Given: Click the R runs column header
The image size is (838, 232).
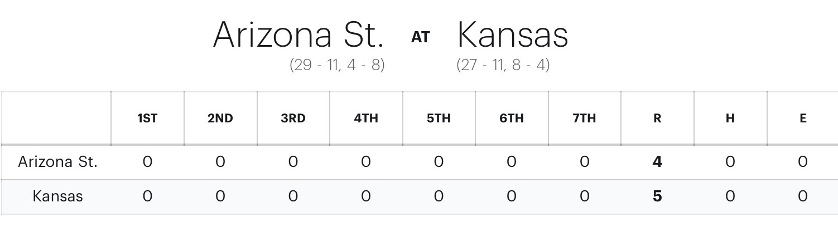Looking at the screenshot, I should (x=657, y=118).
